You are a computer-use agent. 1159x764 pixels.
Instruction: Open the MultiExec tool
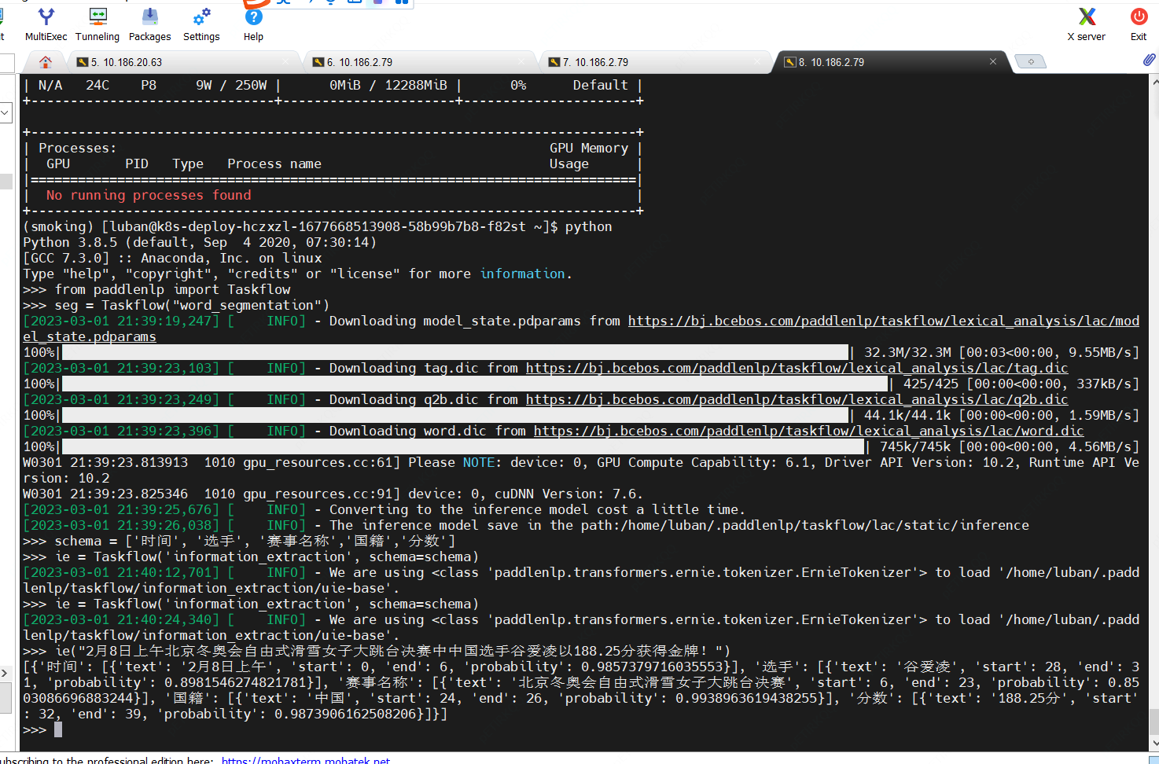tap(46, 24)
